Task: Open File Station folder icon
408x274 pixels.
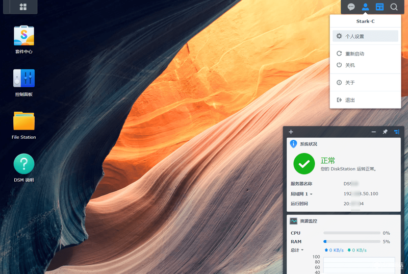Action: coord(23,121)
